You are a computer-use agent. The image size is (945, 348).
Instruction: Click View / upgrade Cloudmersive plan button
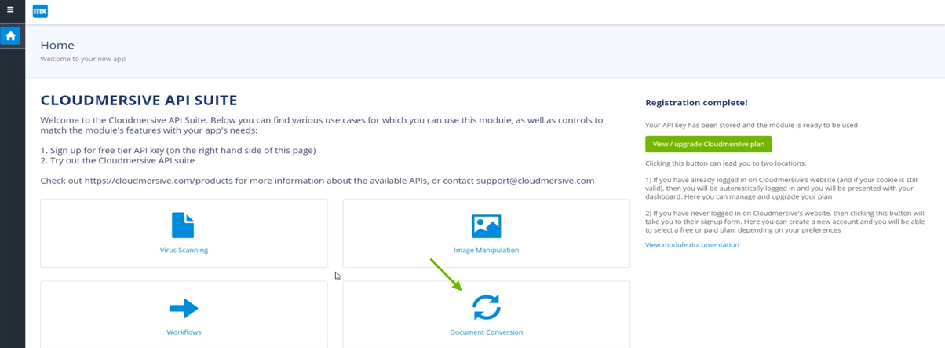tap(708, 145)
